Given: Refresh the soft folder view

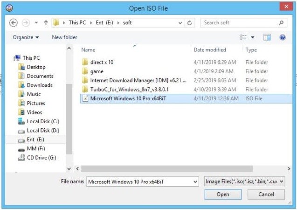Looking at the screenshot, I should point(189,23).
